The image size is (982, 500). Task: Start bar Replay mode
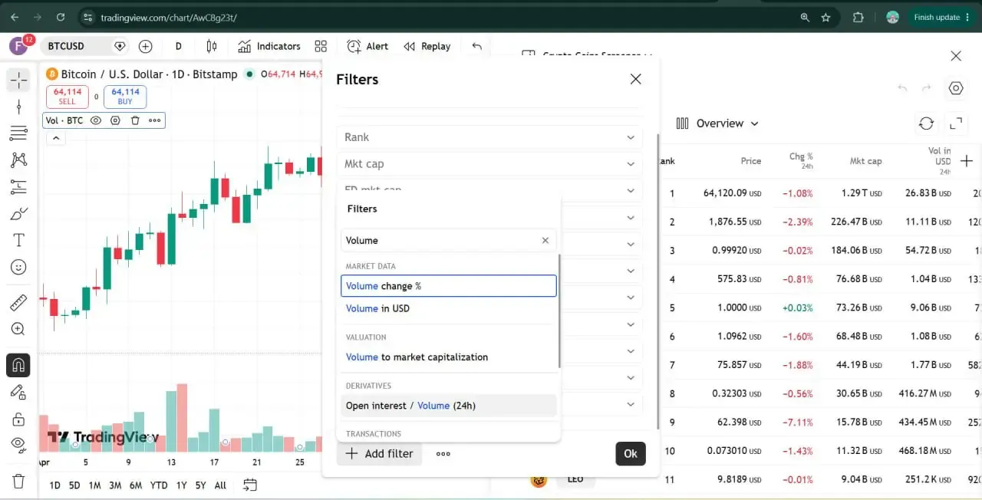coord(427,46)
